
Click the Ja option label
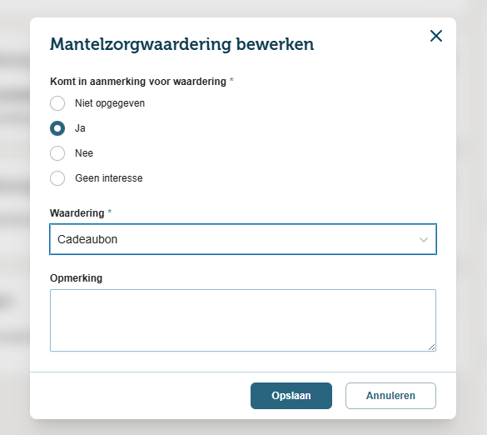coord(80,128)
